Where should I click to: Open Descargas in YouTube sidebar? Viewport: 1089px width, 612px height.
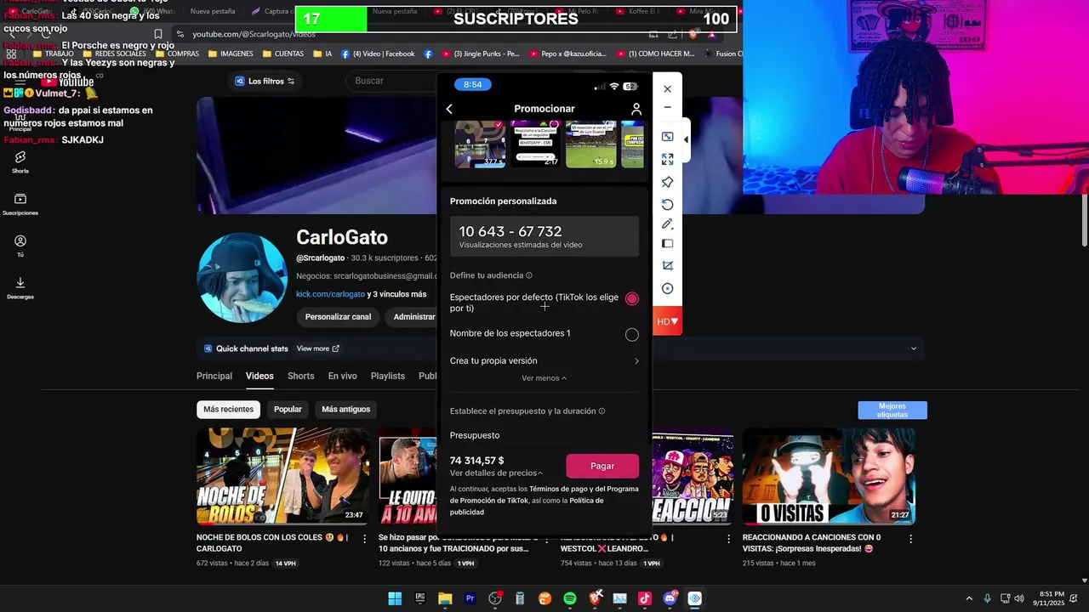pyautogui.click(x=20, y=288)
